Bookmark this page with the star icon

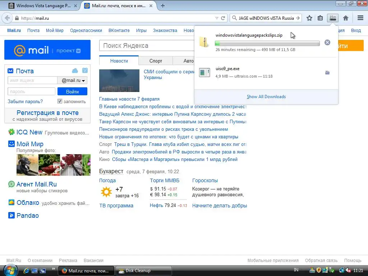tap(309, 18)
